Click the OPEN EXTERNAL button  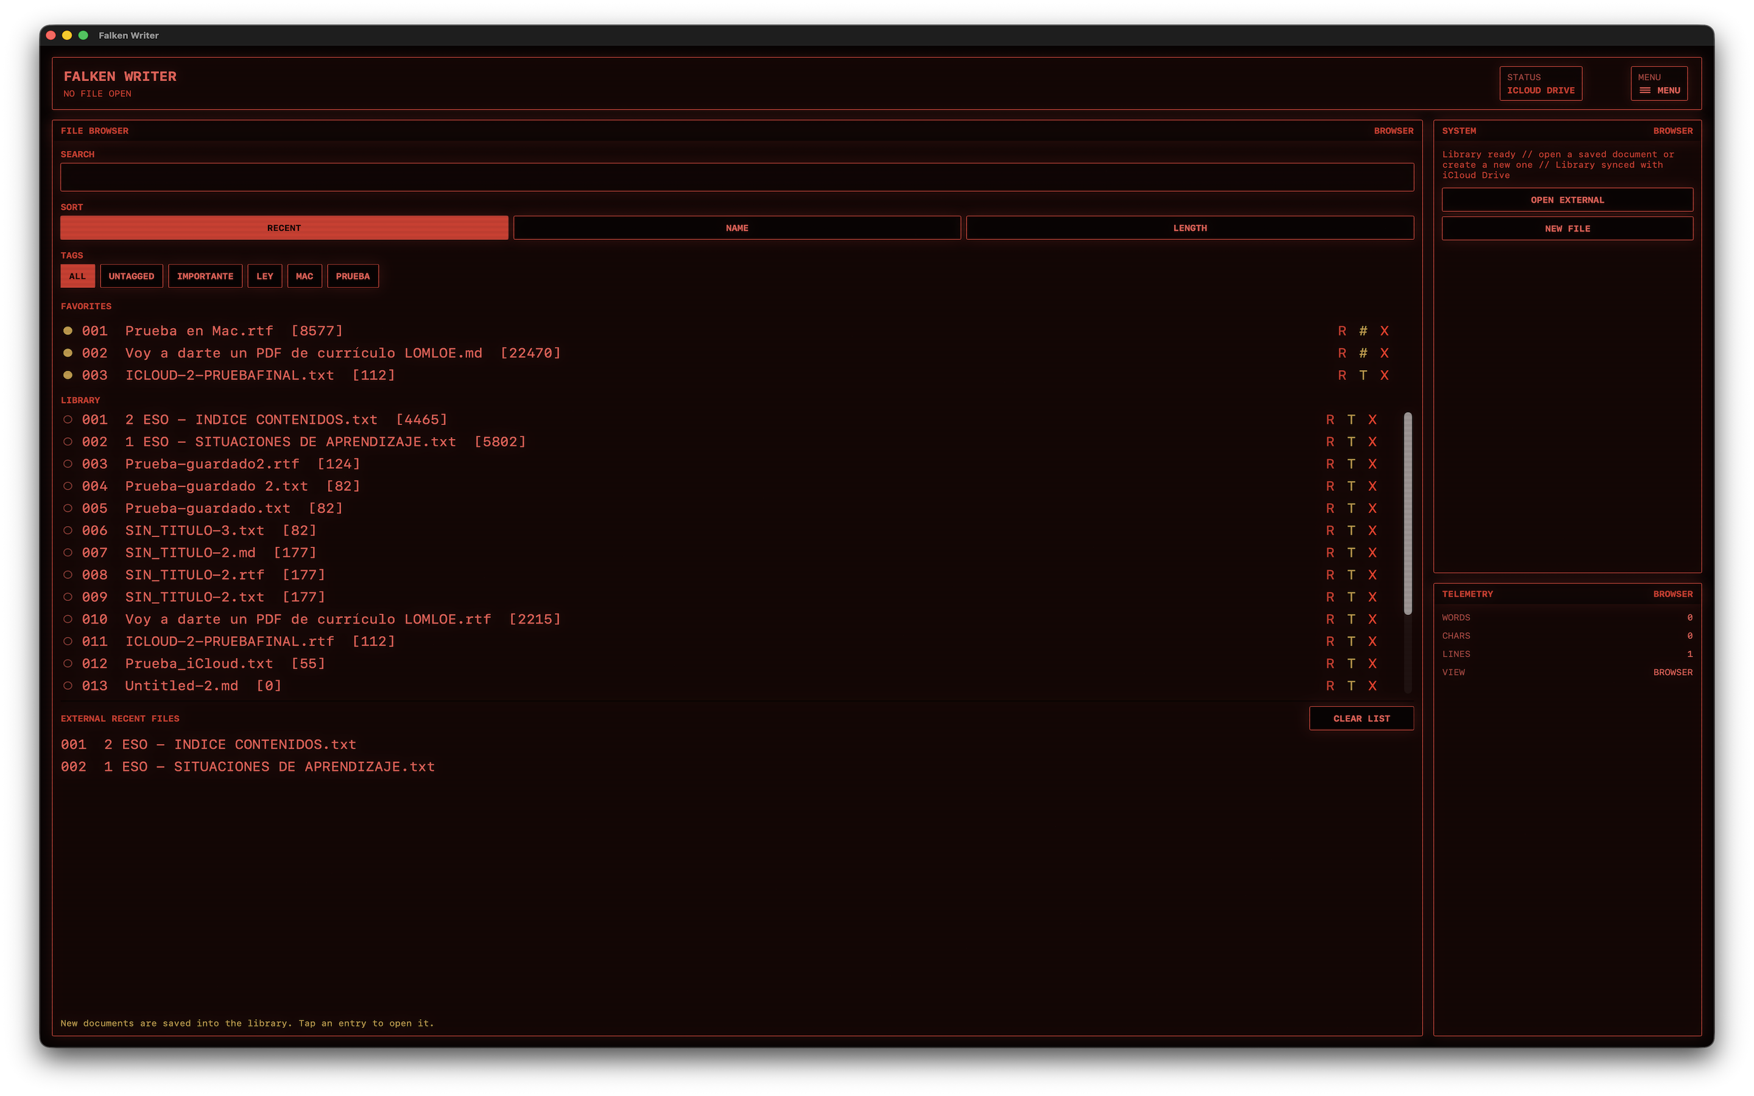(1567, 200)
